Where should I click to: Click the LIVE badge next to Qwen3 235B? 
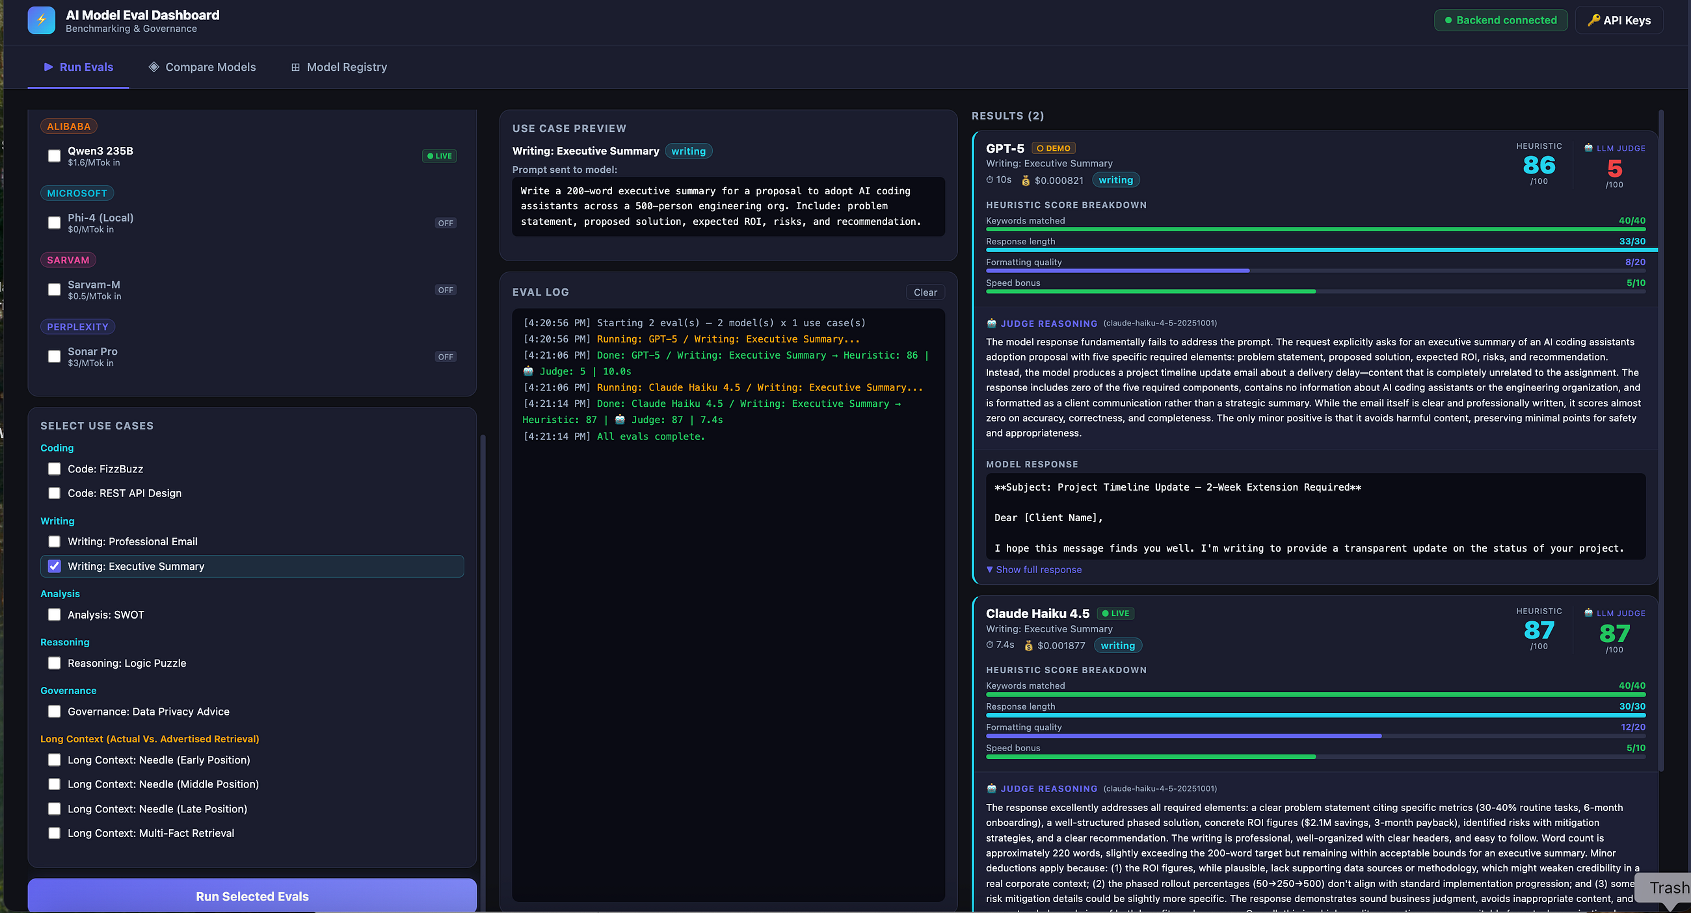coord(439,156)
